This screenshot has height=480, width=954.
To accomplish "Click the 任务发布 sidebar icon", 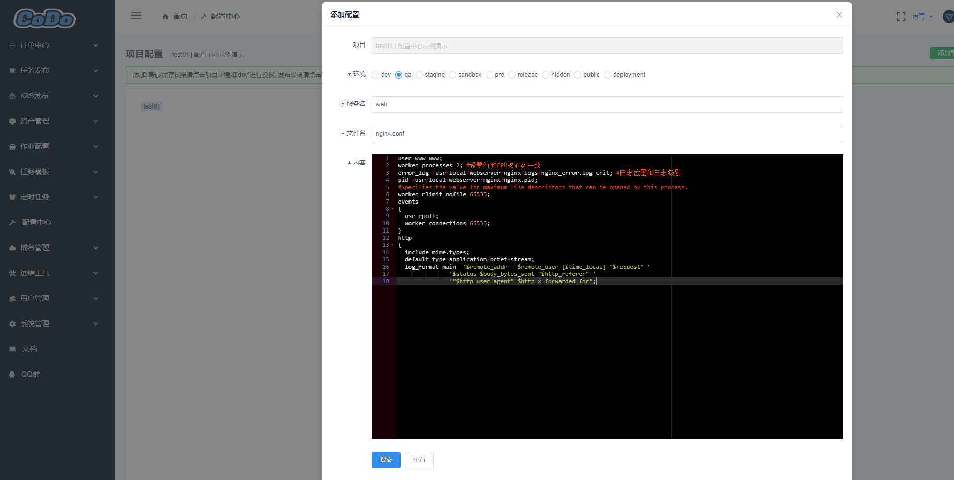I will click(12, 71).
